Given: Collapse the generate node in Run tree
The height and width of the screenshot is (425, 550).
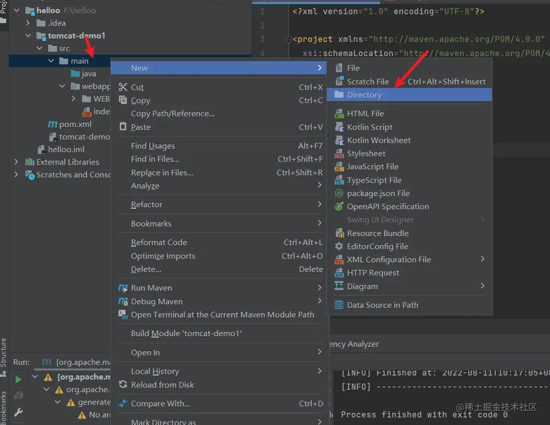Looking at the screenshot, I should pyautogui.click(x=58, y=402).
